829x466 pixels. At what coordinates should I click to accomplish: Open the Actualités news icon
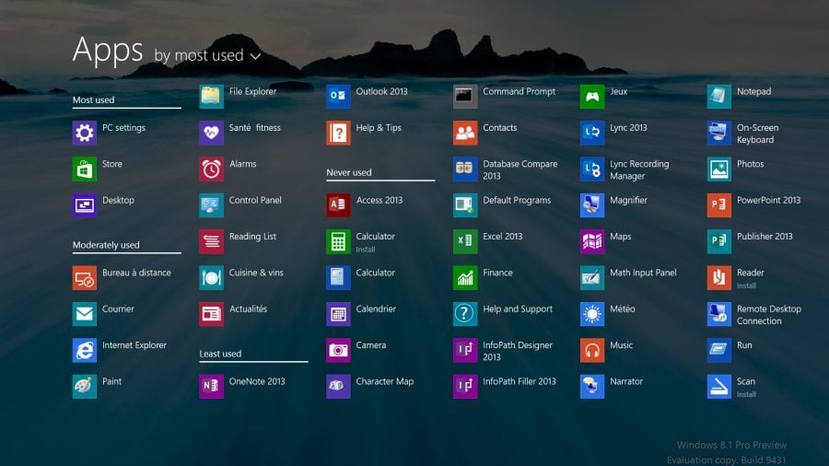coord(212,314)
